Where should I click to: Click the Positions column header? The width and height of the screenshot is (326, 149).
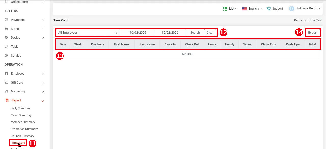98,44
